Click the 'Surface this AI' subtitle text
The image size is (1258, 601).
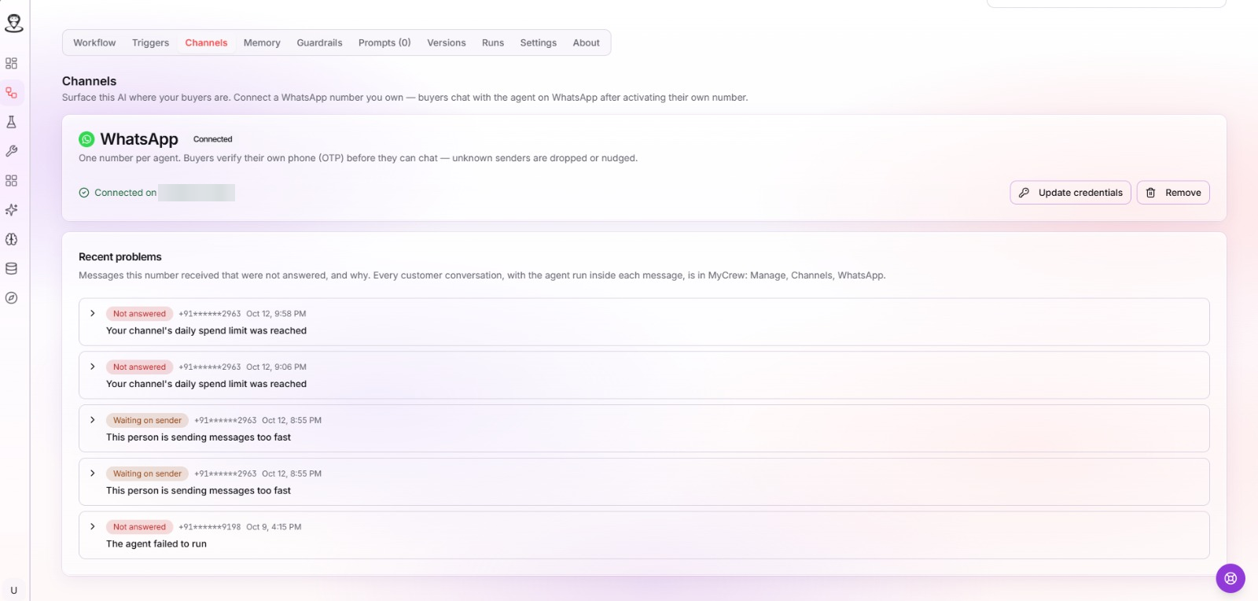point(405,98)
